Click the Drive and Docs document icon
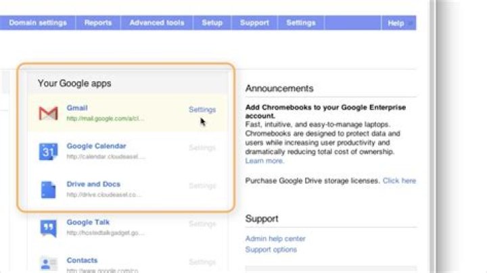 pyautogui.click(x=48, y=190)
